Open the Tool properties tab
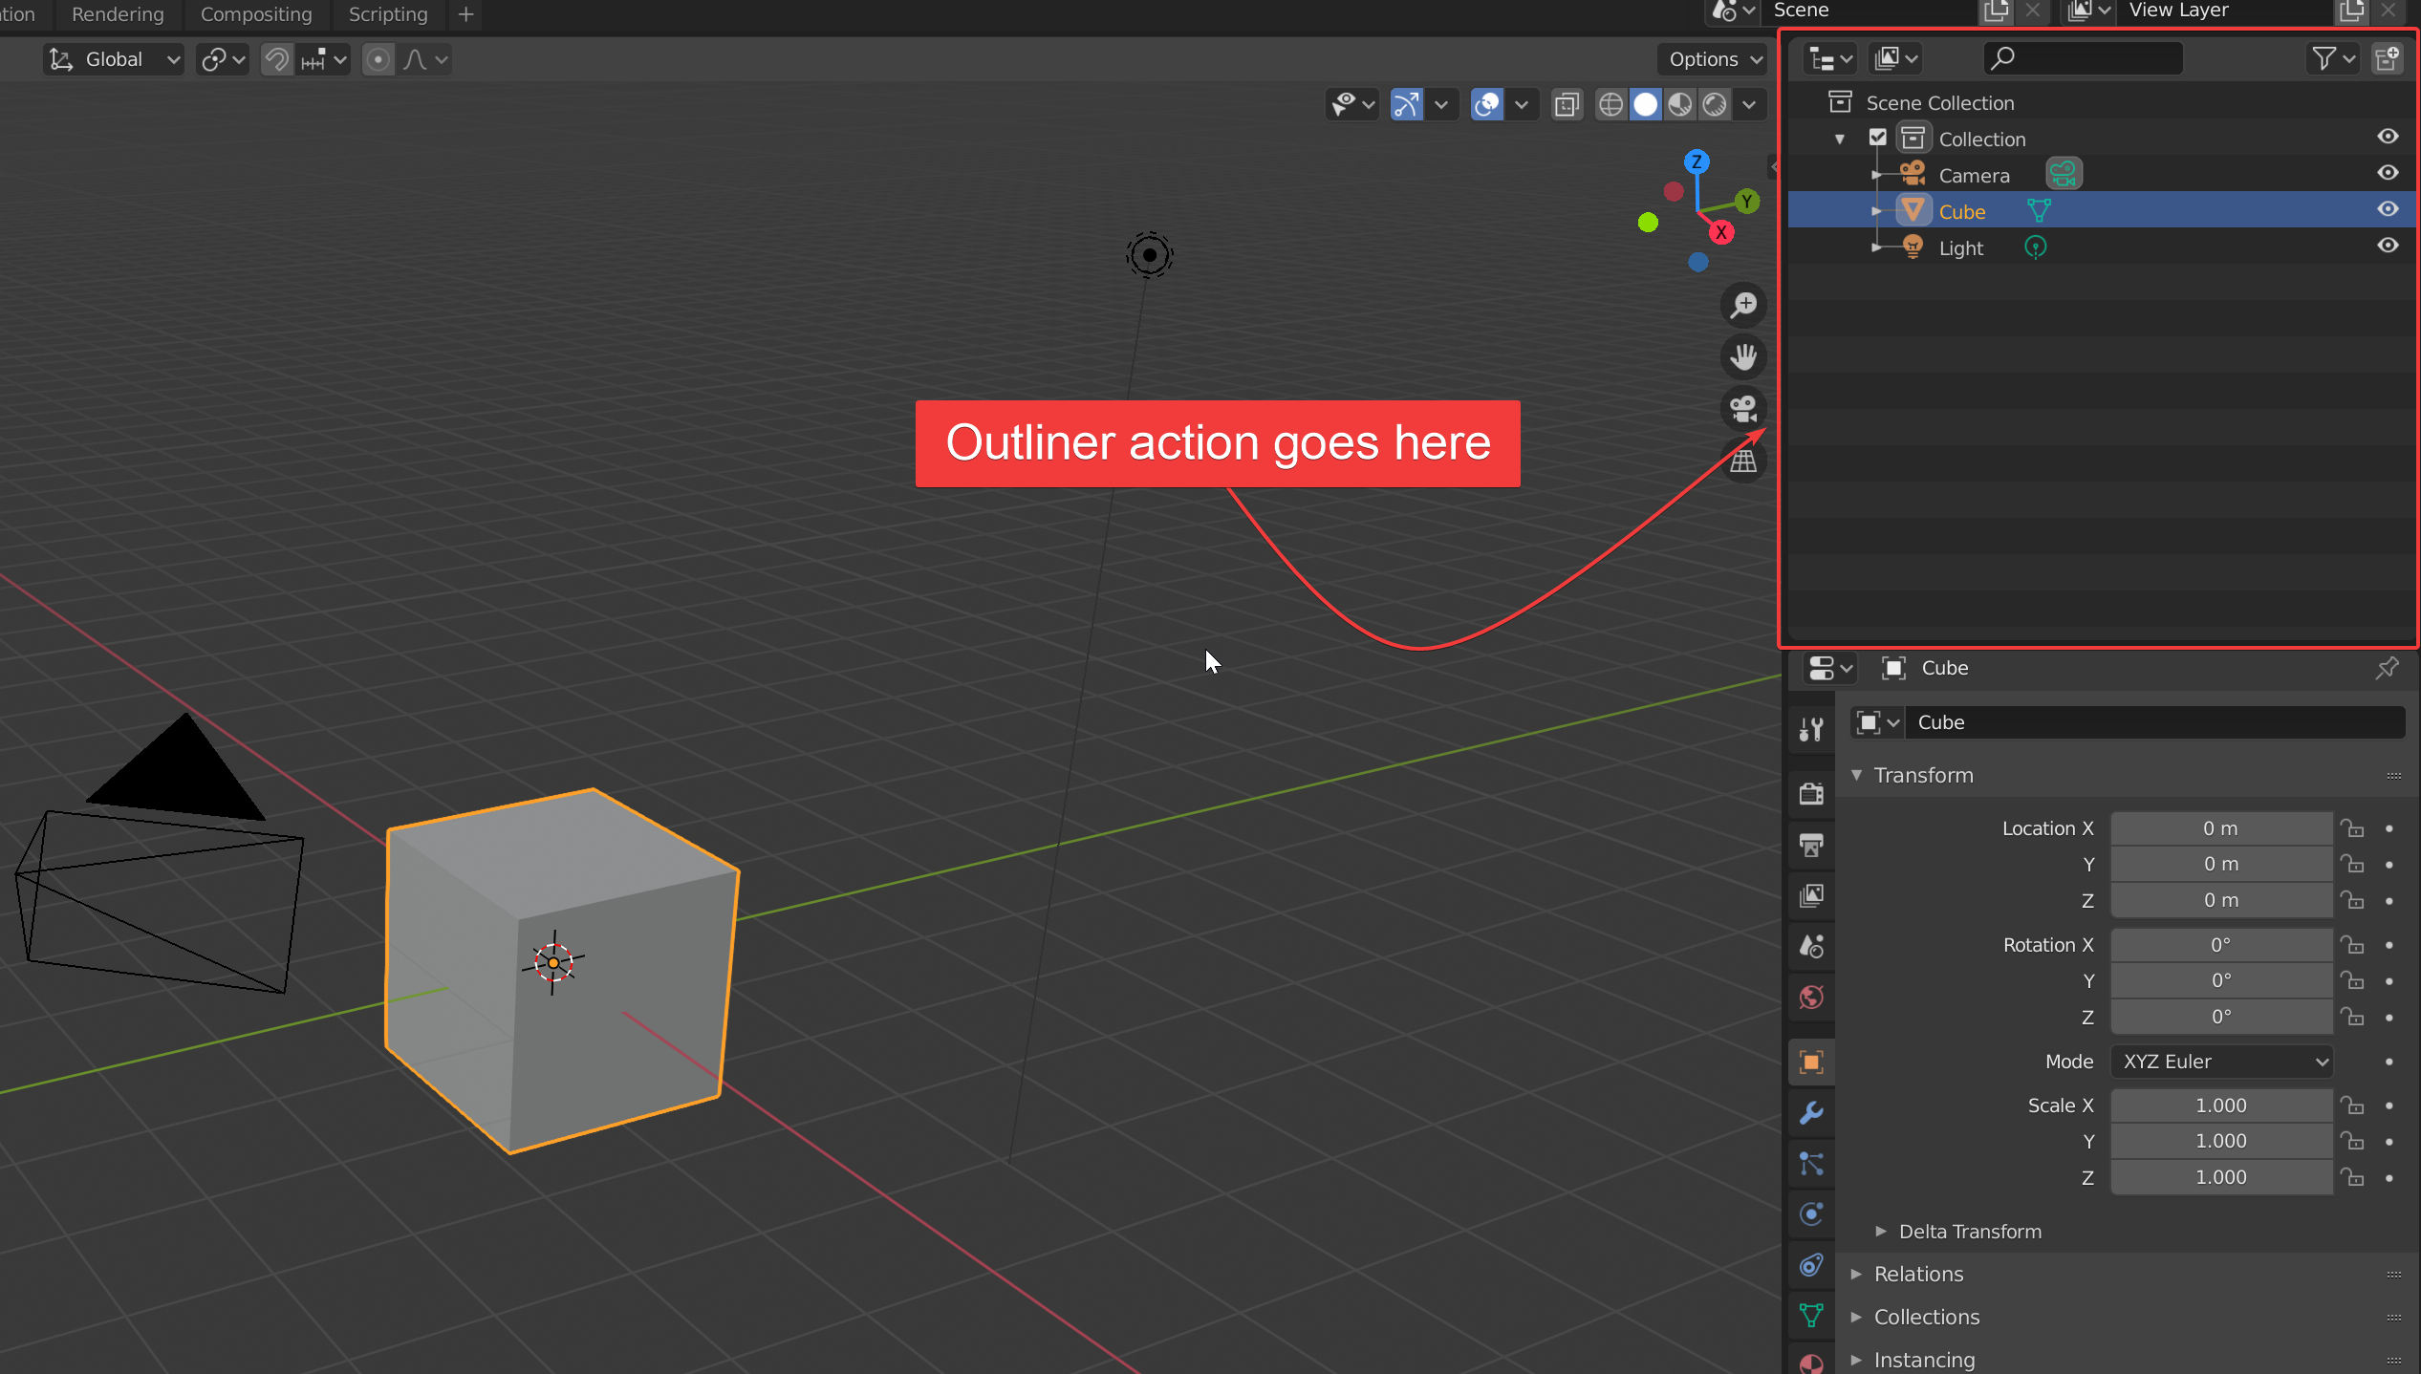2421x1374 pixels. pos(1811,730)
